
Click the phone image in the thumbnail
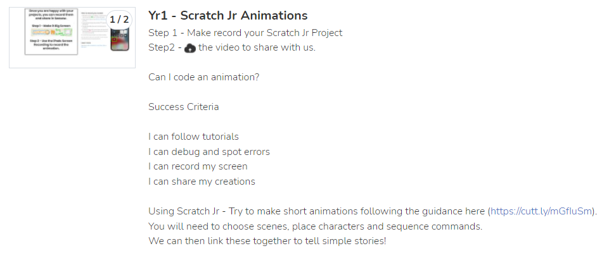[x=120, y=39]
